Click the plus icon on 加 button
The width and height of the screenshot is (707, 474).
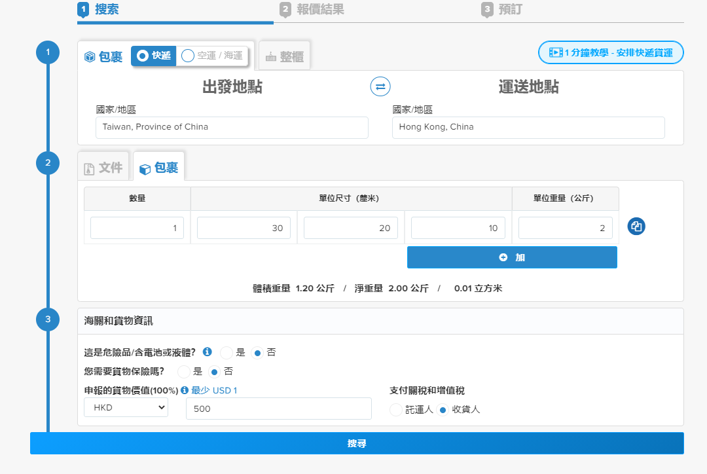tap(503, 257)
